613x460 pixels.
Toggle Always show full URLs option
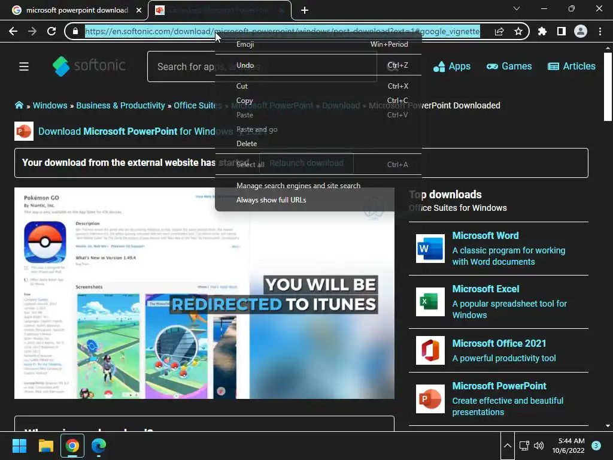pyautogui.click(x=318, y=200)
